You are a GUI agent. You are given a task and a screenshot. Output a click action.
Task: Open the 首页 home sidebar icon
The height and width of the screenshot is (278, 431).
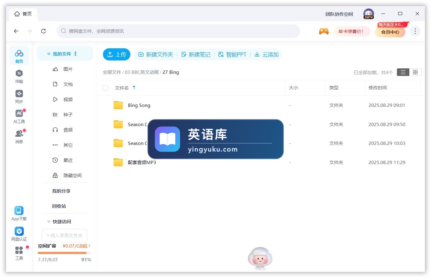tap(19, 56)
